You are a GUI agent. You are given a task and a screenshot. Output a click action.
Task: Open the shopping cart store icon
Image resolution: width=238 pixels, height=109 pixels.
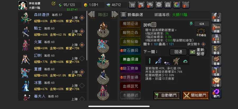pos(132,5)
